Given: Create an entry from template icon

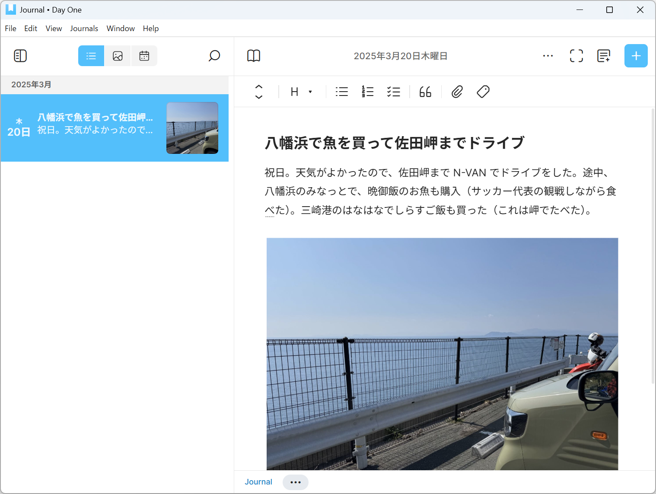Looking at the screenshot, I should 604,56.
